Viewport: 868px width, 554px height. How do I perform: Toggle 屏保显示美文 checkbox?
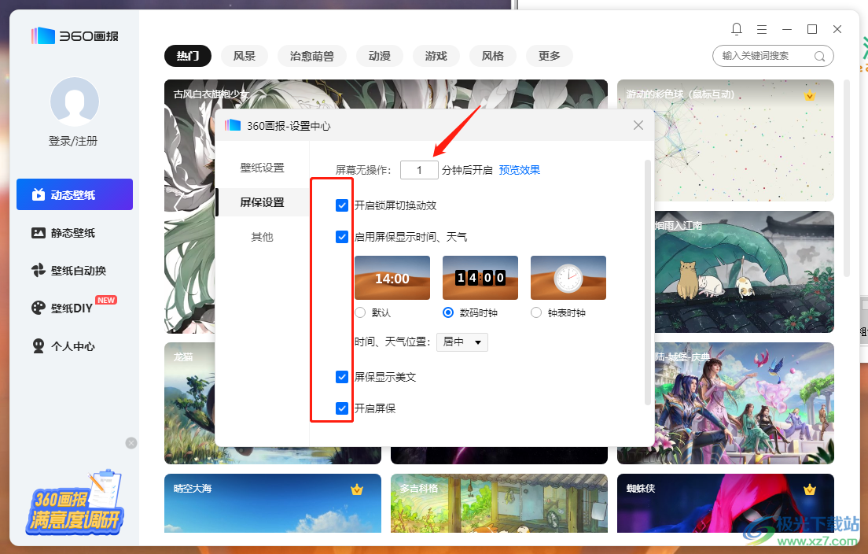[341, 377]
